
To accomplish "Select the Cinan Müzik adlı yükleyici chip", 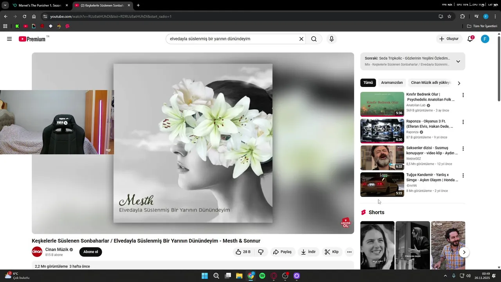I will click(431, 83).
